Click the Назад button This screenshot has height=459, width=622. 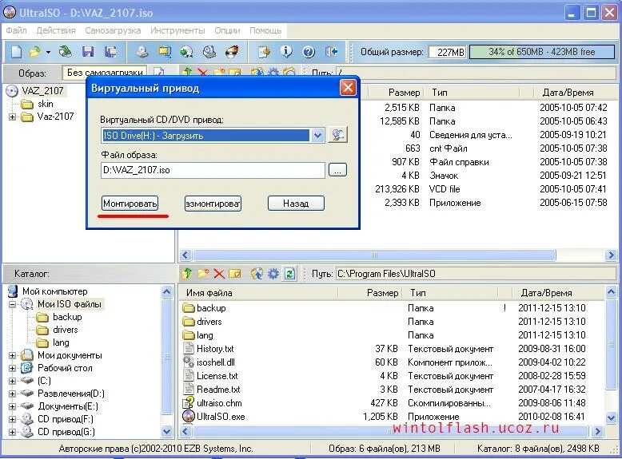point(296,204)
